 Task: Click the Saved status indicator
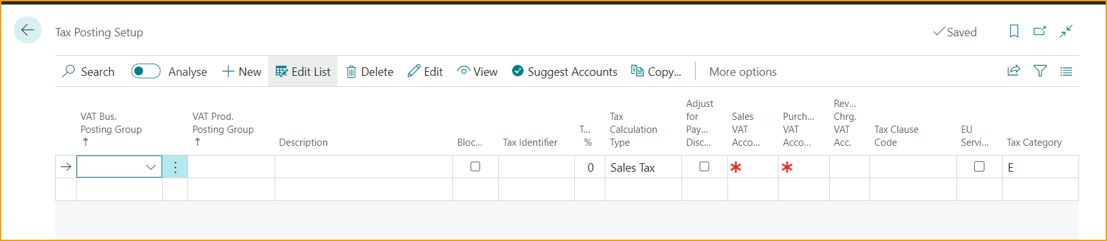[x=955, y=32]
